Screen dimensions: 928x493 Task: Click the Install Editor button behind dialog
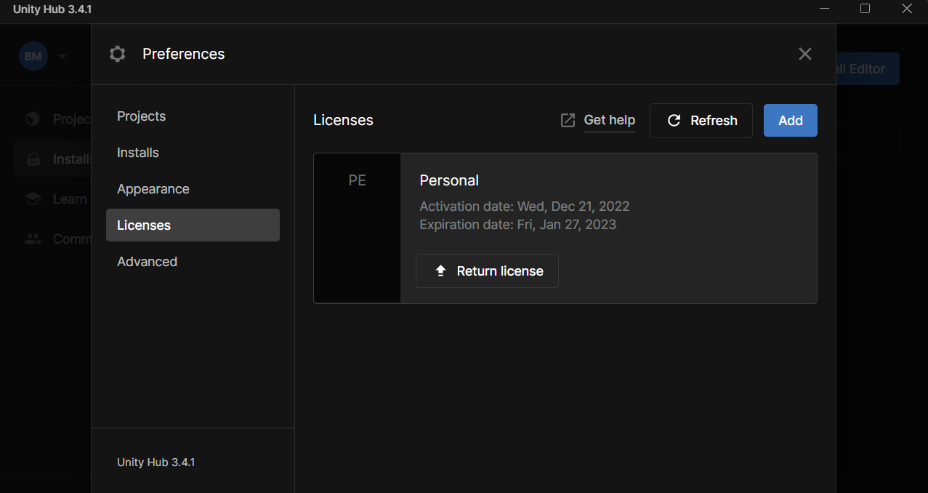coord(868,69)
